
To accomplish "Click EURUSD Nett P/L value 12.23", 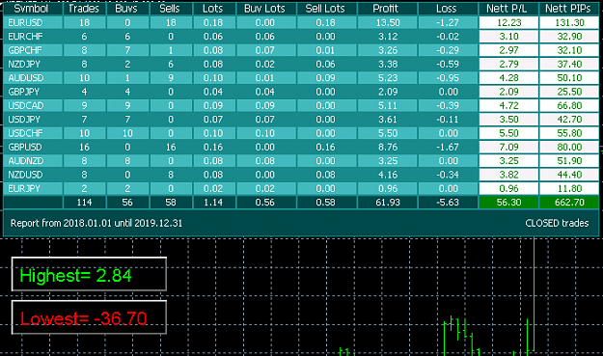I will (x=508, y=22).
